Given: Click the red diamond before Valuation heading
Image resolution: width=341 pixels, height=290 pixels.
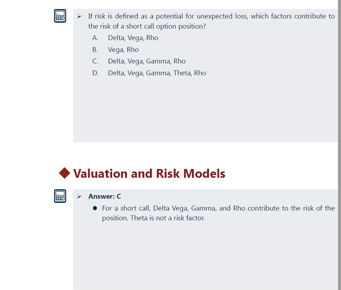Looking at the screenshot, I should point(64,173).
